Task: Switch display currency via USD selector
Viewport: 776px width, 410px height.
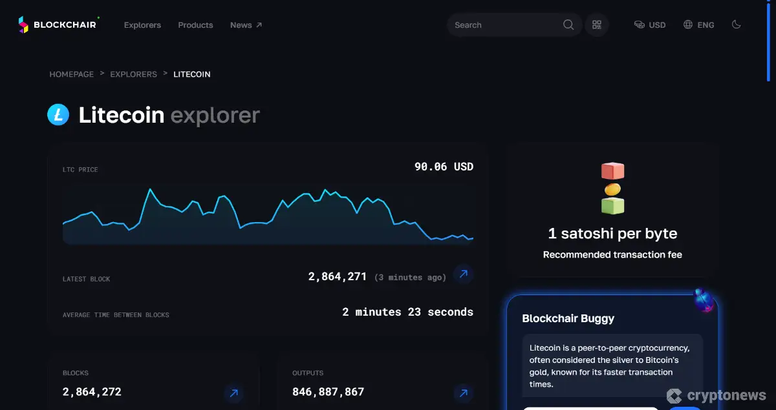Action: [650, 25]
